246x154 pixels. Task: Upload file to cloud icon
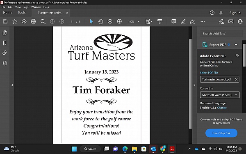(24, 21)
